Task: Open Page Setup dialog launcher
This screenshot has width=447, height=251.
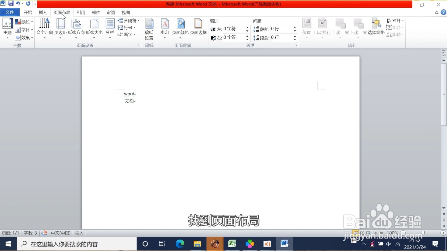Action: pos(138,45)
